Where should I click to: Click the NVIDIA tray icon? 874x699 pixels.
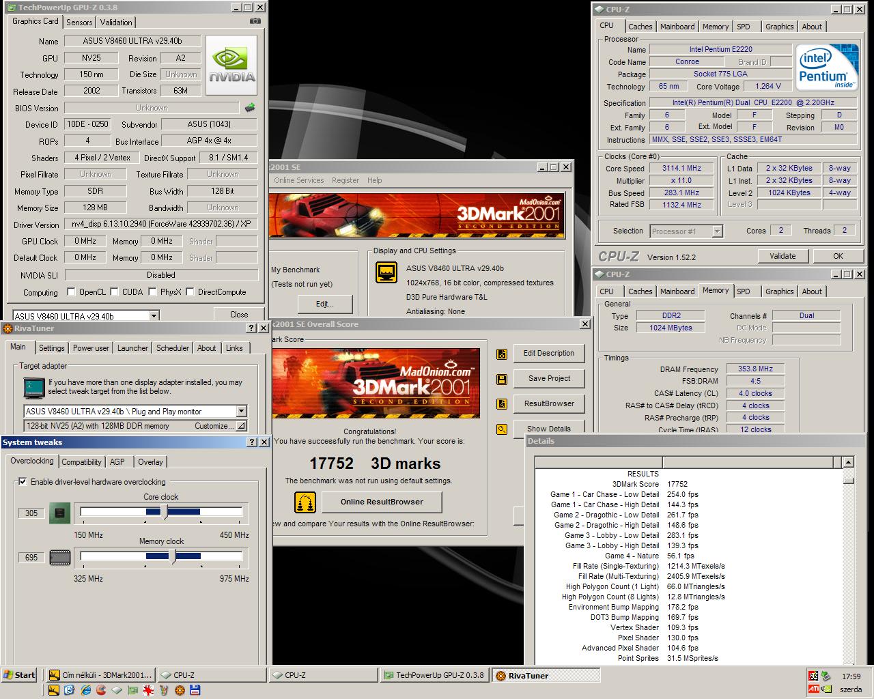coord(826,689)
